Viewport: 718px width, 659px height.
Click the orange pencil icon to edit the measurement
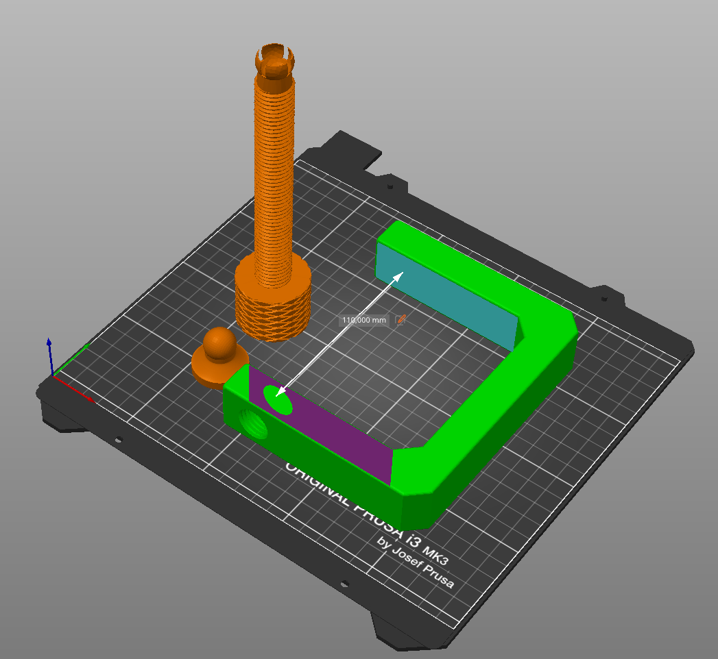401,319
